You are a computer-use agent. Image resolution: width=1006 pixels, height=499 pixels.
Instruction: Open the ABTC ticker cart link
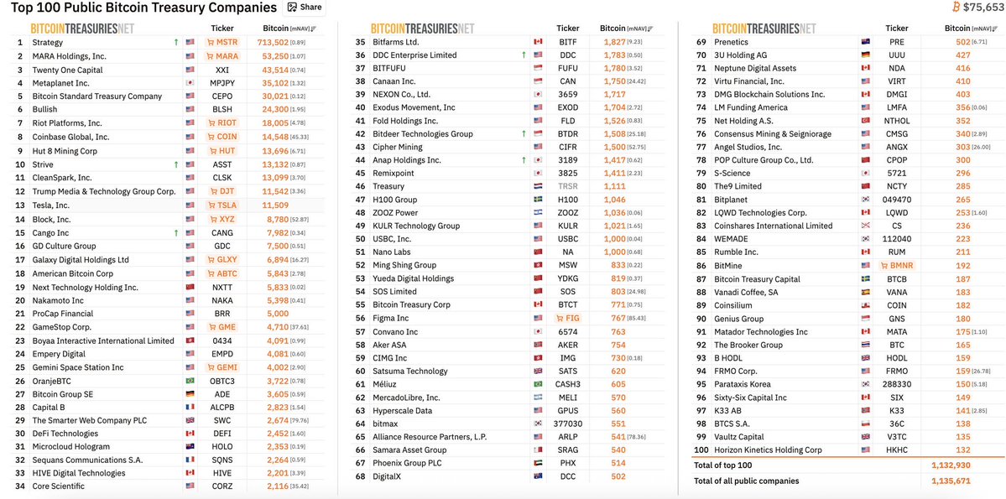tap(222, 273)
